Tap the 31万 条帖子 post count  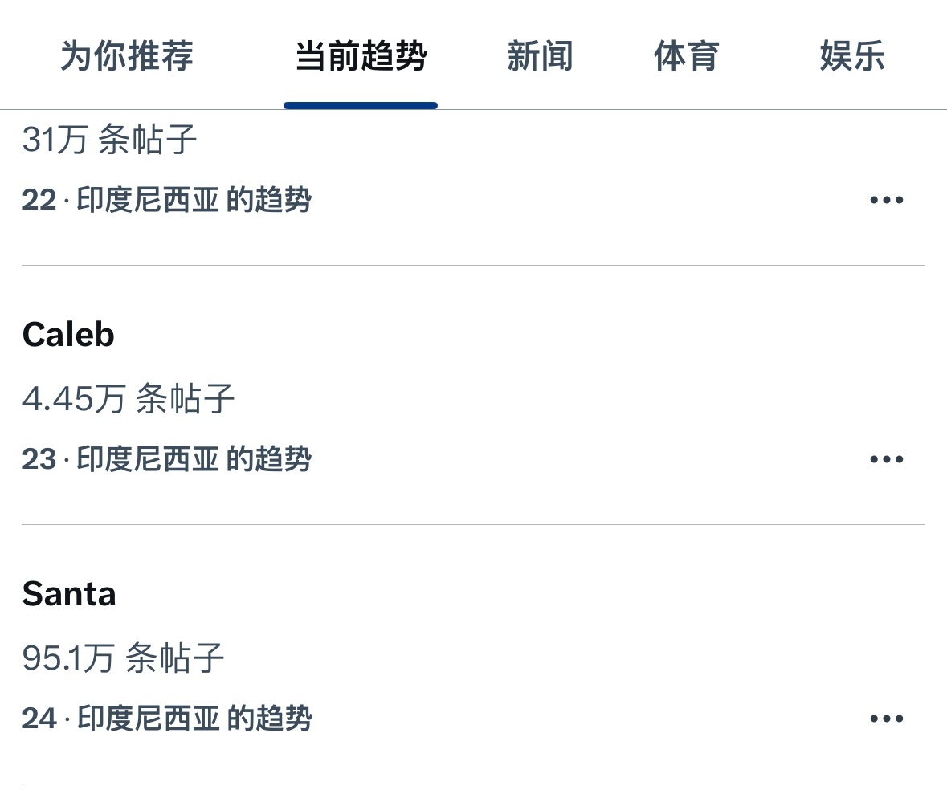[x=109, y=140]
